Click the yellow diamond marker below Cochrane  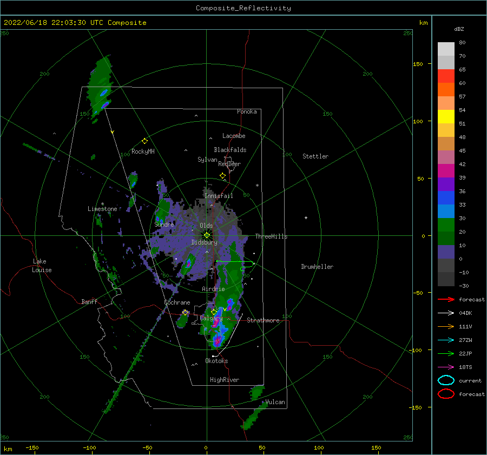(185, 312)
